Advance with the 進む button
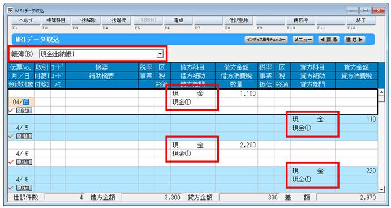Image resolution: width=391 pixels, height=208 pixels. (x=355, y=40)
